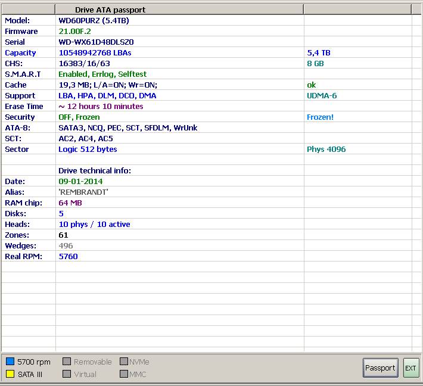Toggle the MMC indicator box
423x386 pixels.
[x=124, y=374]
